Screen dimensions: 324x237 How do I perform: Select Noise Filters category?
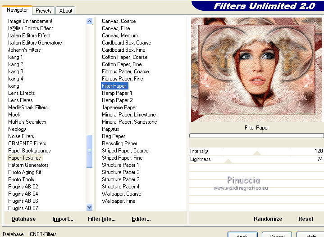click(x=21, y=136)
